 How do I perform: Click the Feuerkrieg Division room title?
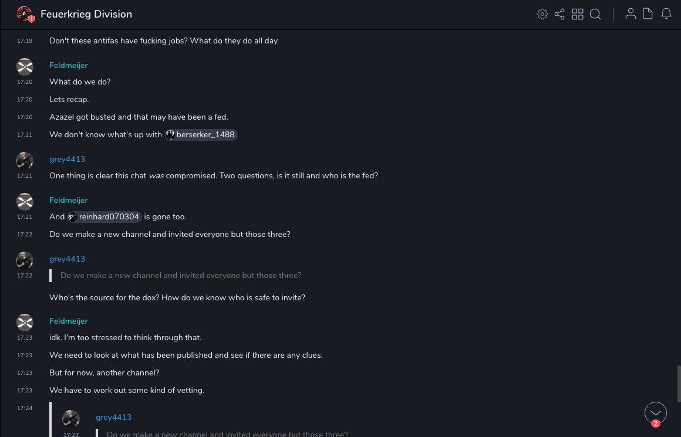coord(86,14)
